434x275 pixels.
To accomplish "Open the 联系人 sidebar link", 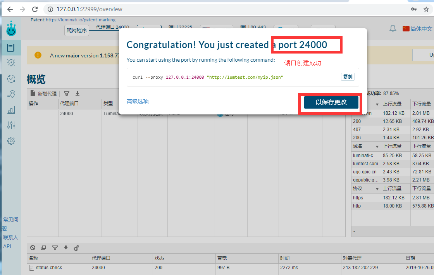I will click(10, 237).
